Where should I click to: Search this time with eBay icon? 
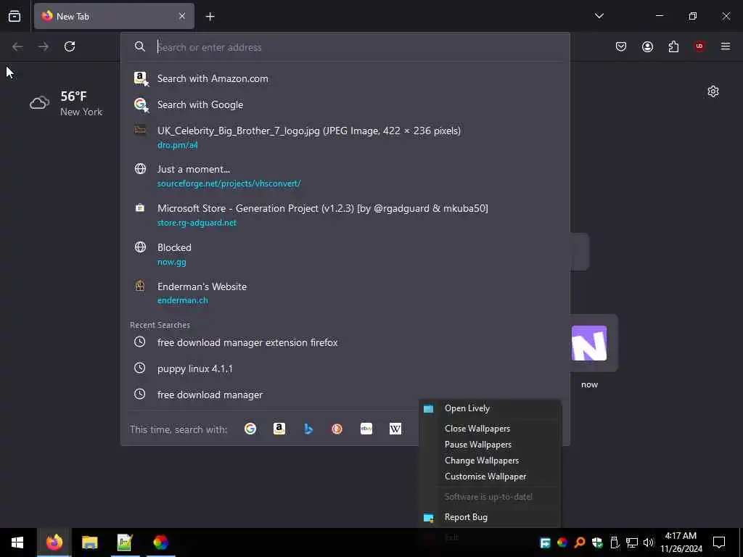coord(366,429)
